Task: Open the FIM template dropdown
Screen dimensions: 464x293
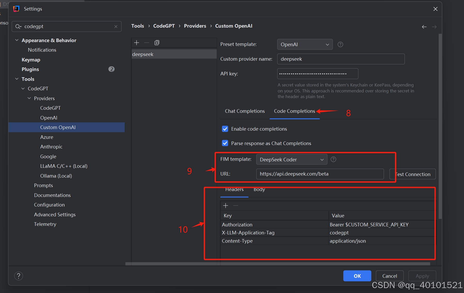Action: pyautogui.click(x=292, y=160)
